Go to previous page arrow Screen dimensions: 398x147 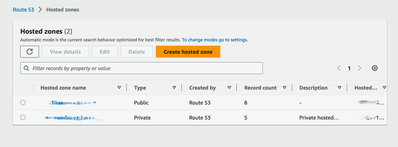coord(339,68)
